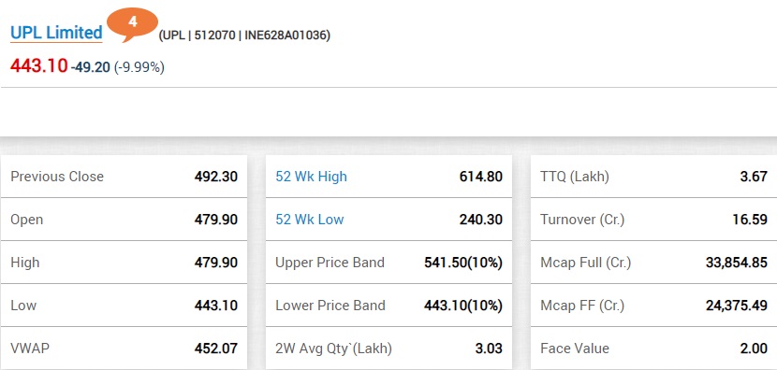Select the Lower Price Band row

[x=389, y=306]
